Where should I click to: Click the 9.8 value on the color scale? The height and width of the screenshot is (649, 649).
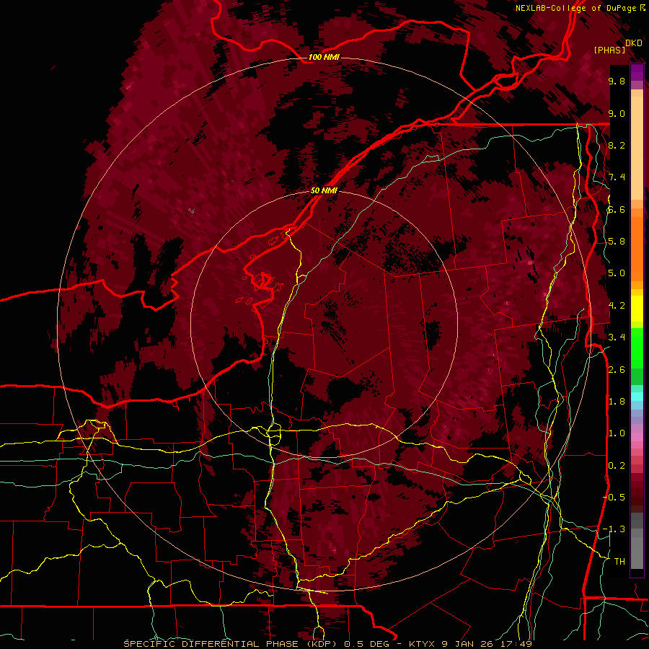point(617,81)
